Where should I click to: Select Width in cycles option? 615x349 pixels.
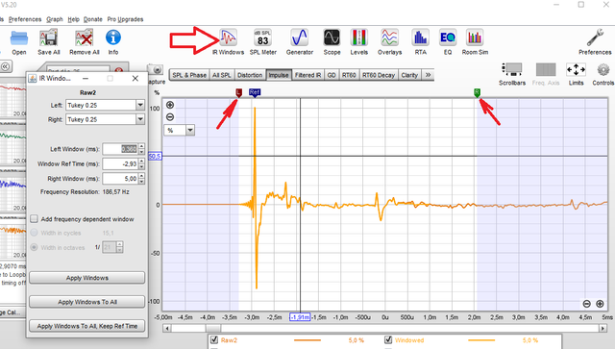point(35,233)
